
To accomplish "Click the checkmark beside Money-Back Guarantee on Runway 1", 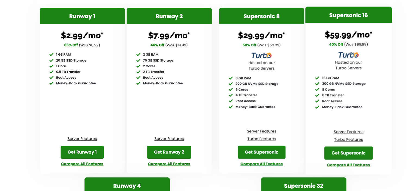I will pyautogui.click(x=51, y=83).
